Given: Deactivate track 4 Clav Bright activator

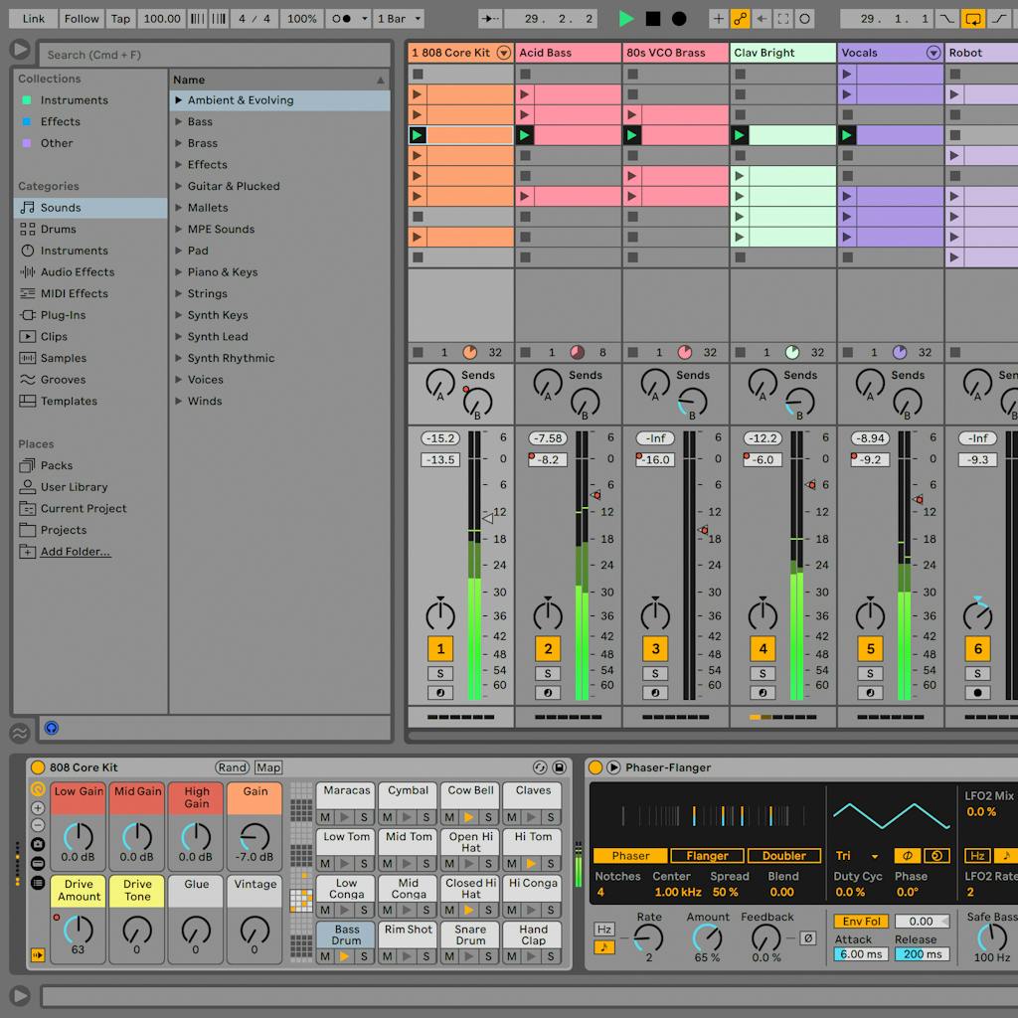Looking at the screenshot, I should 763,649.
